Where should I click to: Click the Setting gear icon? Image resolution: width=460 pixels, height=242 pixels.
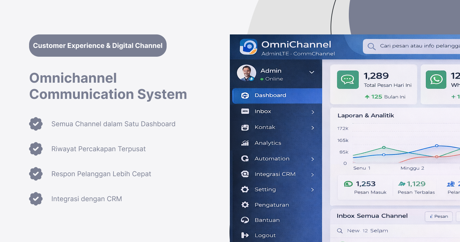click(x=245, y=189)
